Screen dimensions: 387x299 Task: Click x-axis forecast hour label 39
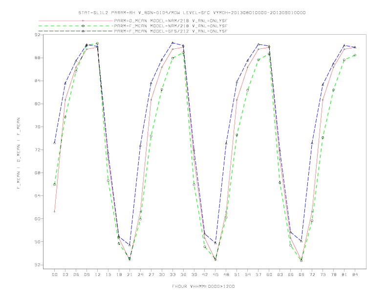pos(194,275)
